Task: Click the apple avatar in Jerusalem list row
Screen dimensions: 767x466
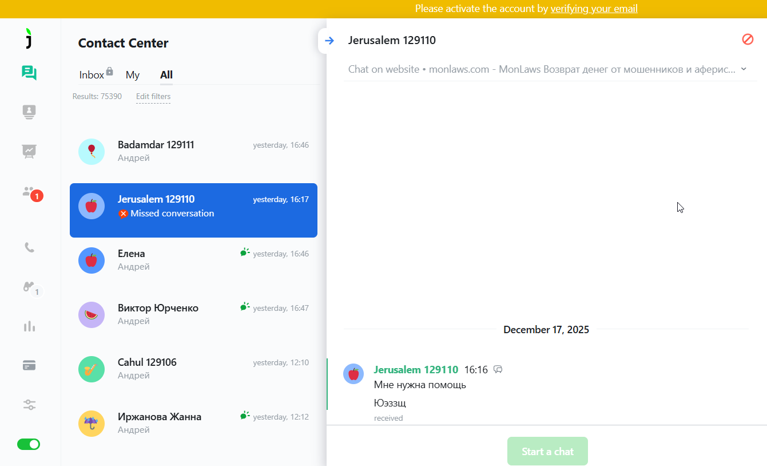Action: 92,206
